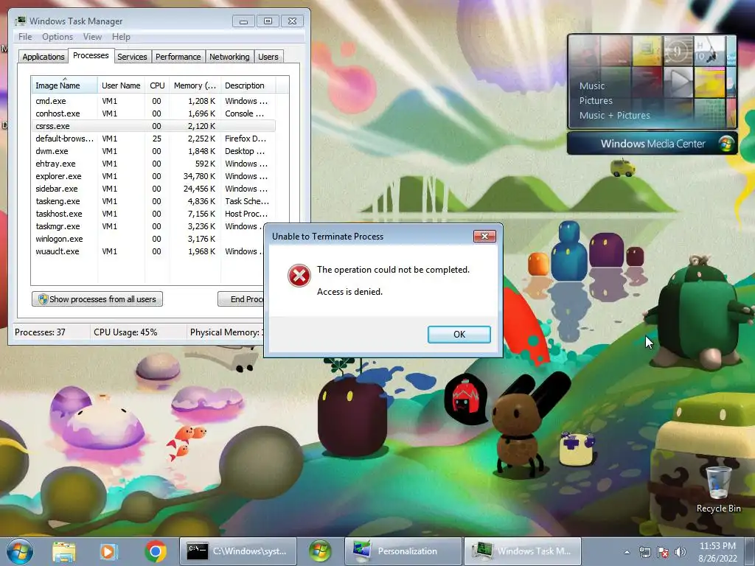Click Music + Pictures in Media Center gadget
755x566 pixels.
[614, 116]
